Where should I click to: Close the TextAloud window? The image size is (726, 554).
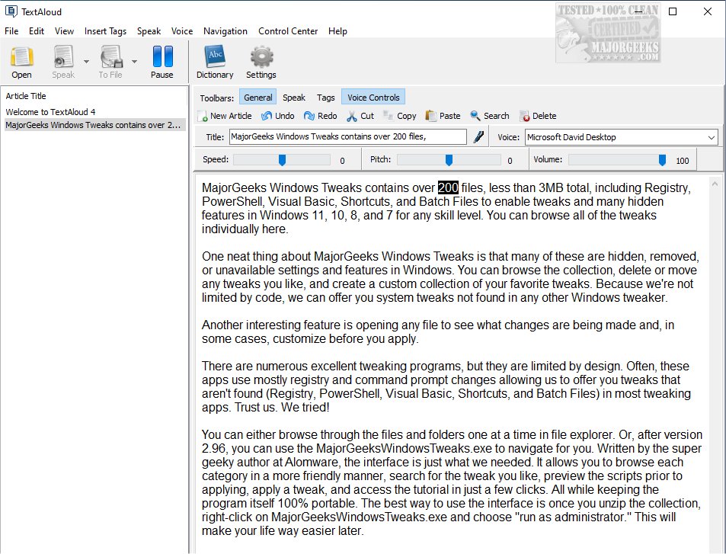point(708,11)
